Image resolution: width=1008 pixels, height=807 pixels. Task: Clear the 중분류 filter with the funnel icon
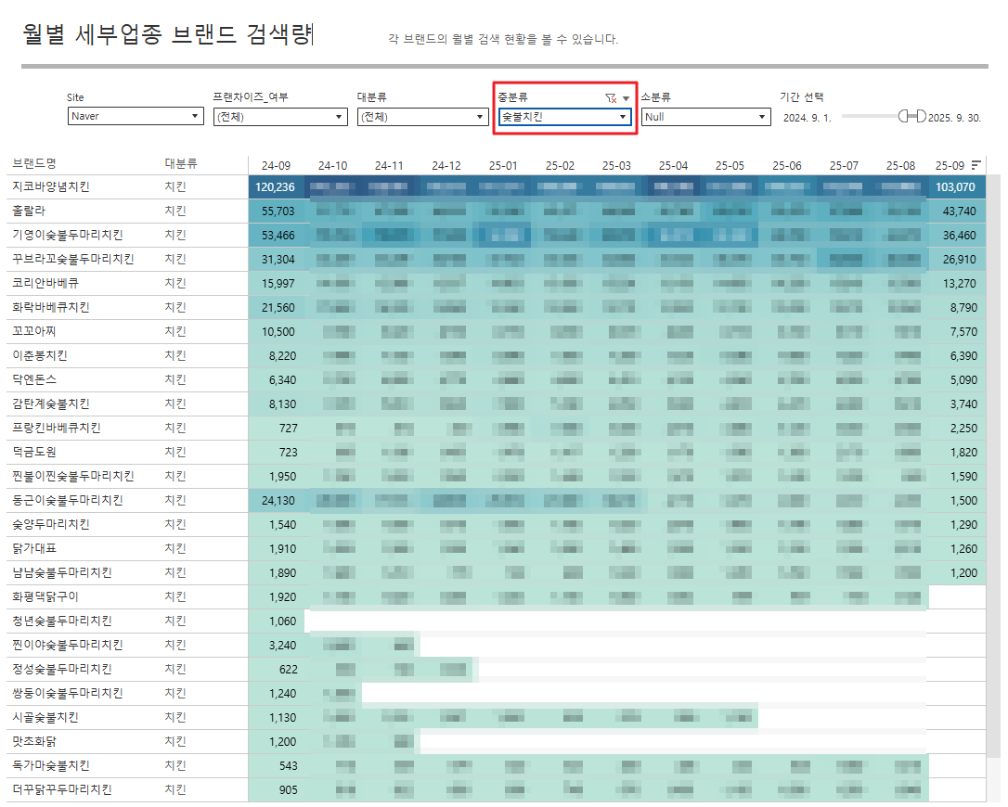coord(610,97)
